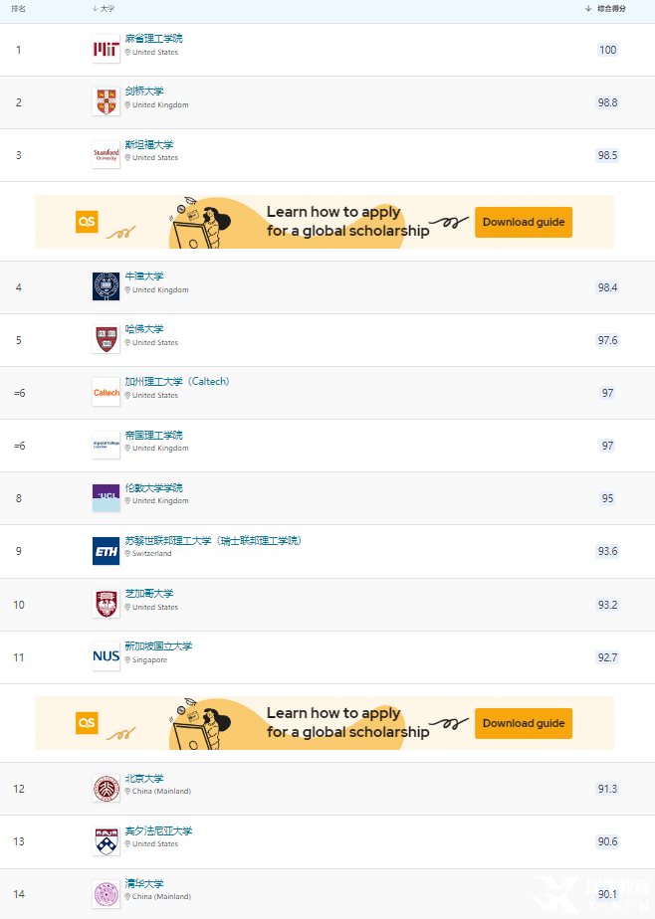The image size is (655, 919).
Task: Click the Cambridge University crest logo
Action: 107,102
